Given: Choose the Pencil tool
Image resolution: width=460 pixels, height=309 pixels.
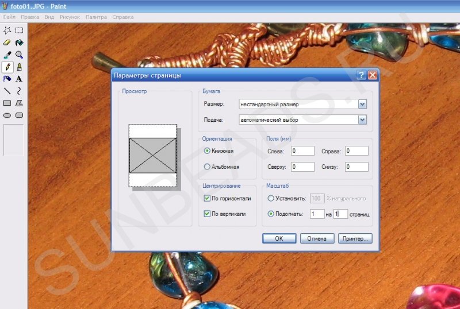Looking at the screenshot, I should click(x=7, y=67).
